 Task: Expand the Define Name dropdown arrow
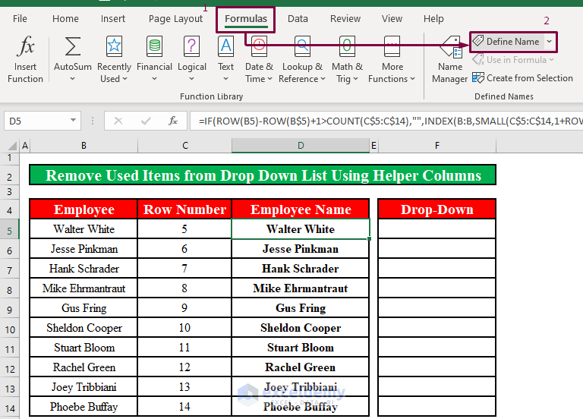pos(549,41)
